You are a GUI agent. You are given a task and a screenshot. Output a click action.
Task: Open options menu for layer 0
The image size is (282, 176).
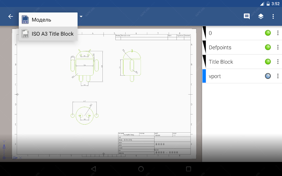tap(278, 33)
